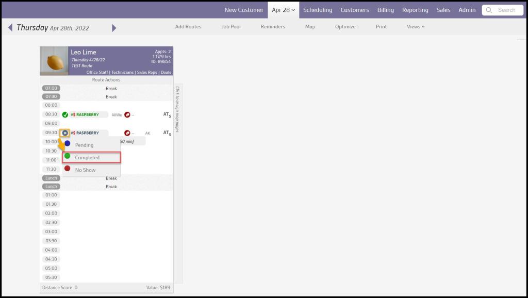Set appointment status to No Show
The image size is (528, 298).
[85, 170]
